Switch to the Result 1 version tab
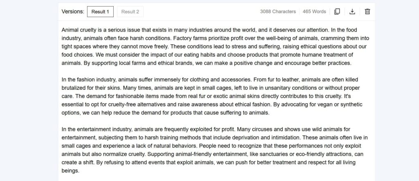 [x=100, y=11]
